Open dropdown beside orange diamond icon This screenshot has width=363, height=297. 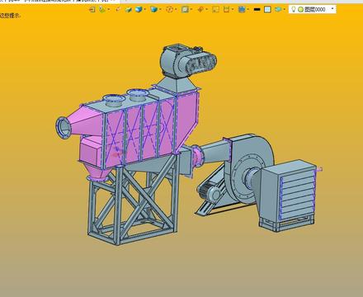(206, 10)
